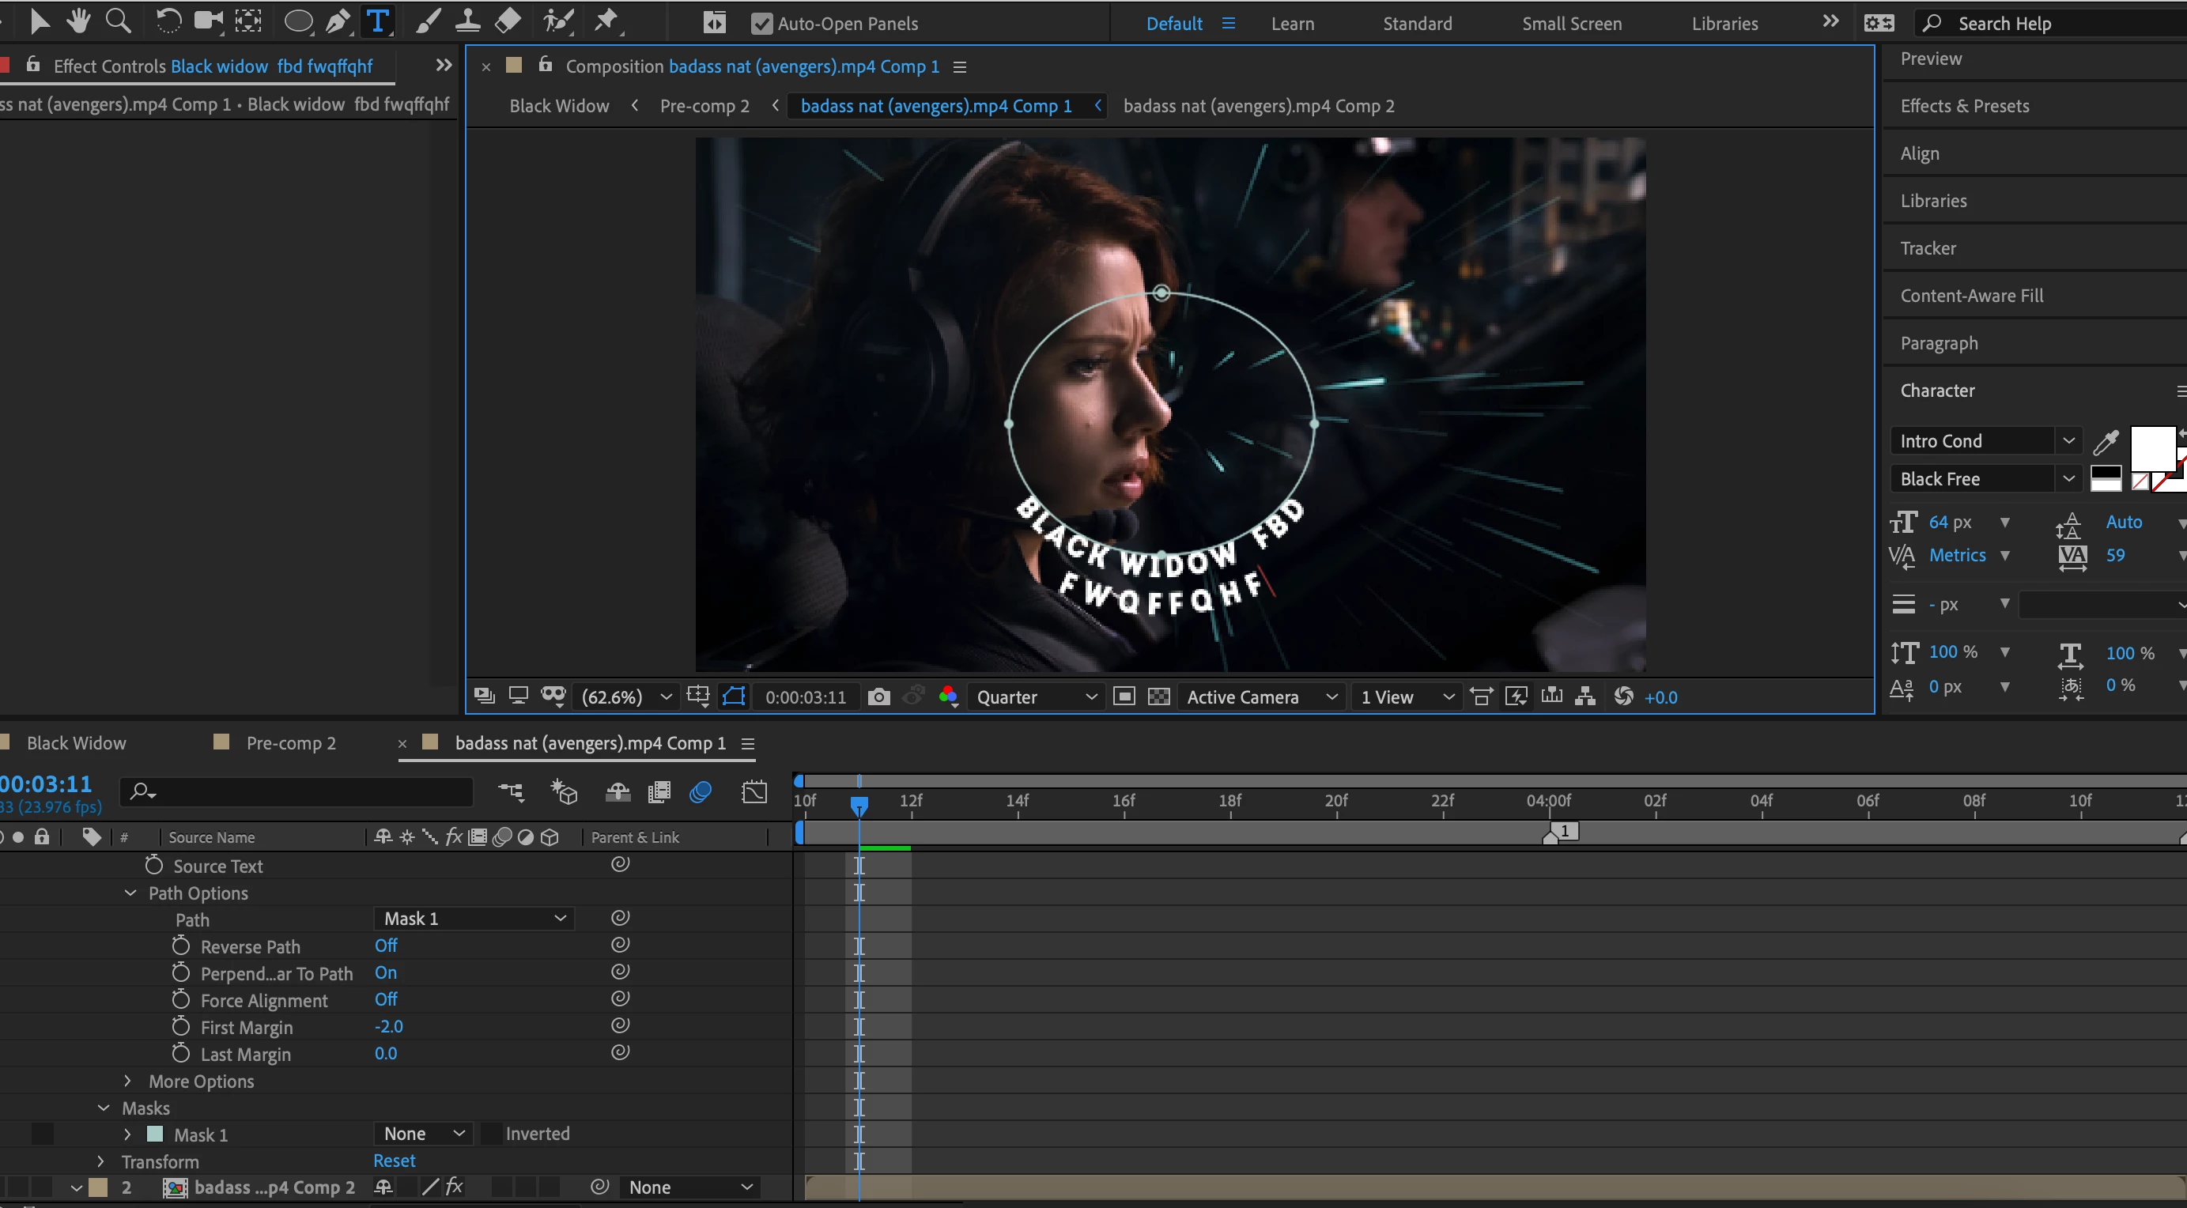This screenshot has width=2187, height=1208.
Task: Select the Eraser tool
Action: 508,21
